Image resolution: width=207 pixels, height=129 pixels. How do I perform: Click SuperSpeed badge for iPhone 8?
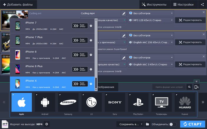click(x=80, y=55)
